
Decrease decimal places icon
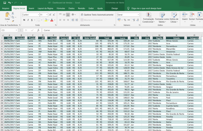coord(138,20)
